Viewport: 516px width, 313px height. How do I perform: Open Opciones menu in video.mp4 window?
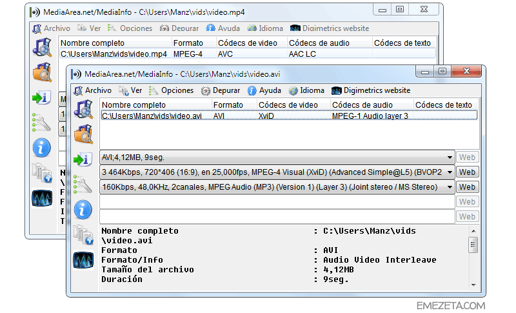coord(130,28)
